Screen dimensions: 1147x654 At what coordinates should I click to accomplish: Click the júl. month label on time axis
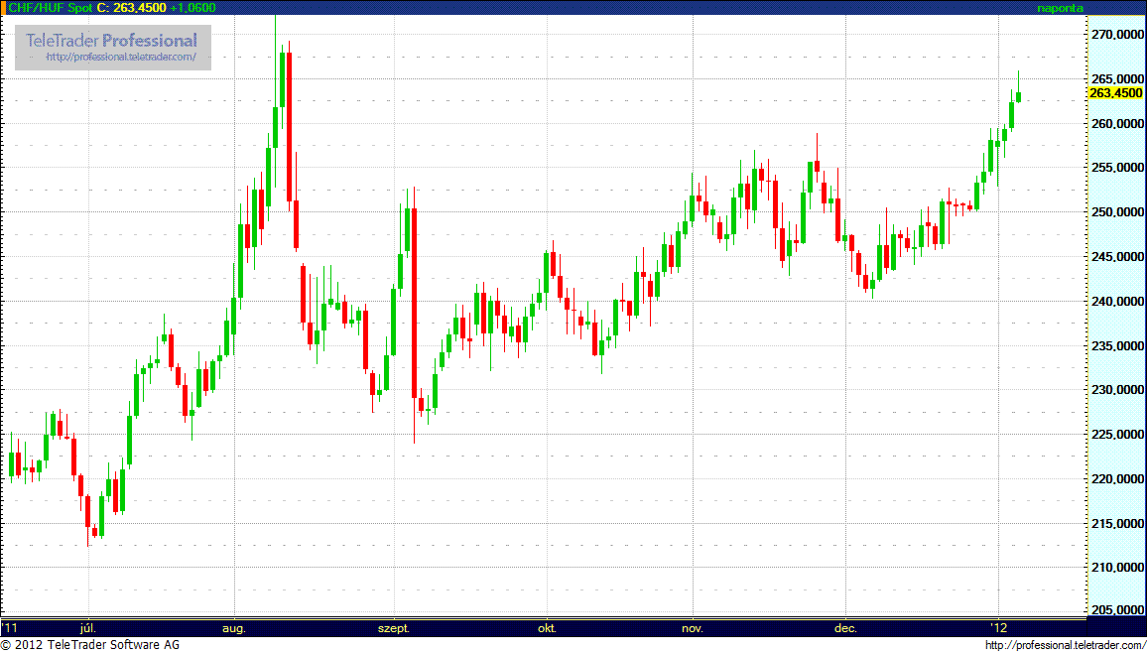pos(89,628)
